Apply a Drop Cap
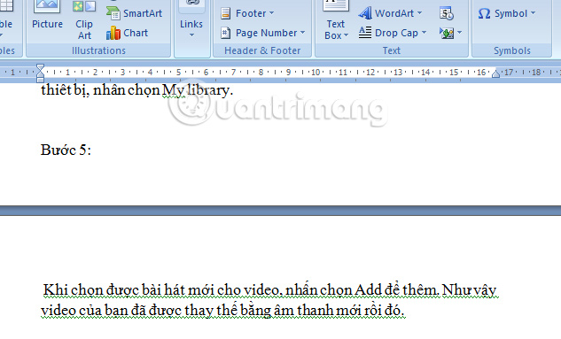This screenshot has width=561, height=339. pos(393,33)
